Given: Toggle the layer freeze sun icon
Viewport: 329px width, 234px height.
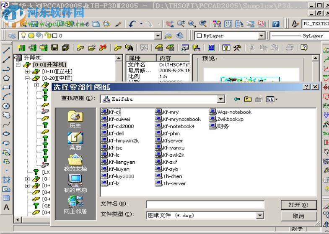Looking at the screenshot, I should [x=31, y=36].
